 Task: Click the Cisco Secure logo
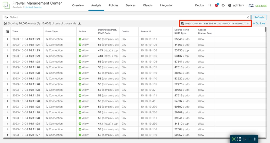click(x=257, y=5)
